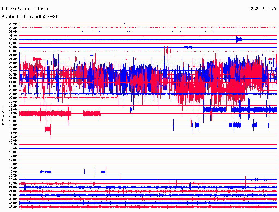Image resolution: width=279 pixels, height=212 pixels.
Task: Select the 03:00 time label
Action: click(13, 47)
